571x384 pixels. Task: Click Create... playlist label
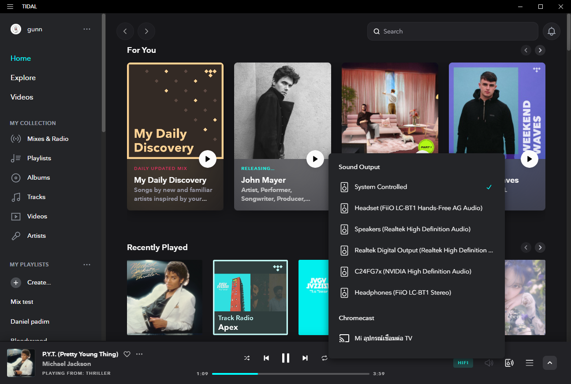tap(39, 283)
